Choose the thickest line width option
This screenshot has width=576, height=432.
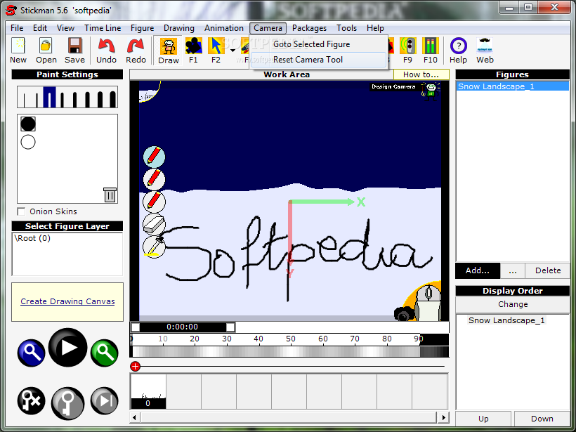point(112,99)
